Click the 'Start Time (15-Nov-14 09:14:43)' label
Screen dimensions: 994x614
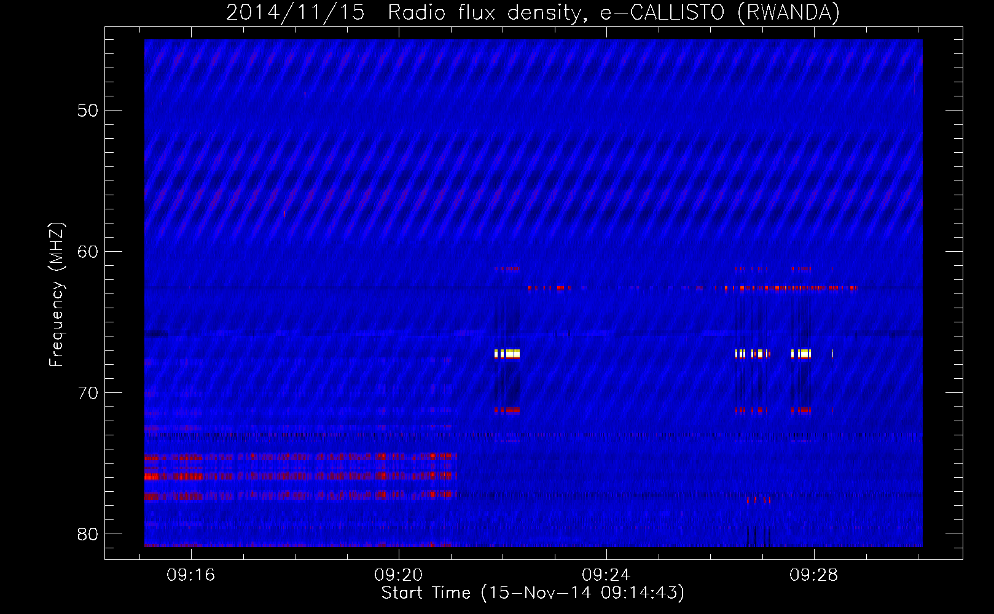tap(533, 593)
